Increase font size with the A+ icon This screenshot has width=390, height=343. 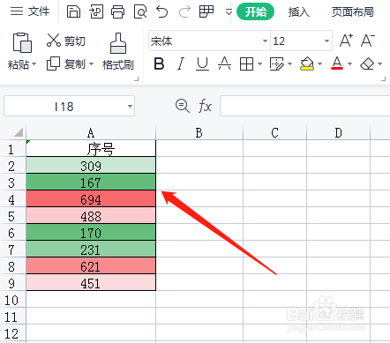(x=346, y=41)
